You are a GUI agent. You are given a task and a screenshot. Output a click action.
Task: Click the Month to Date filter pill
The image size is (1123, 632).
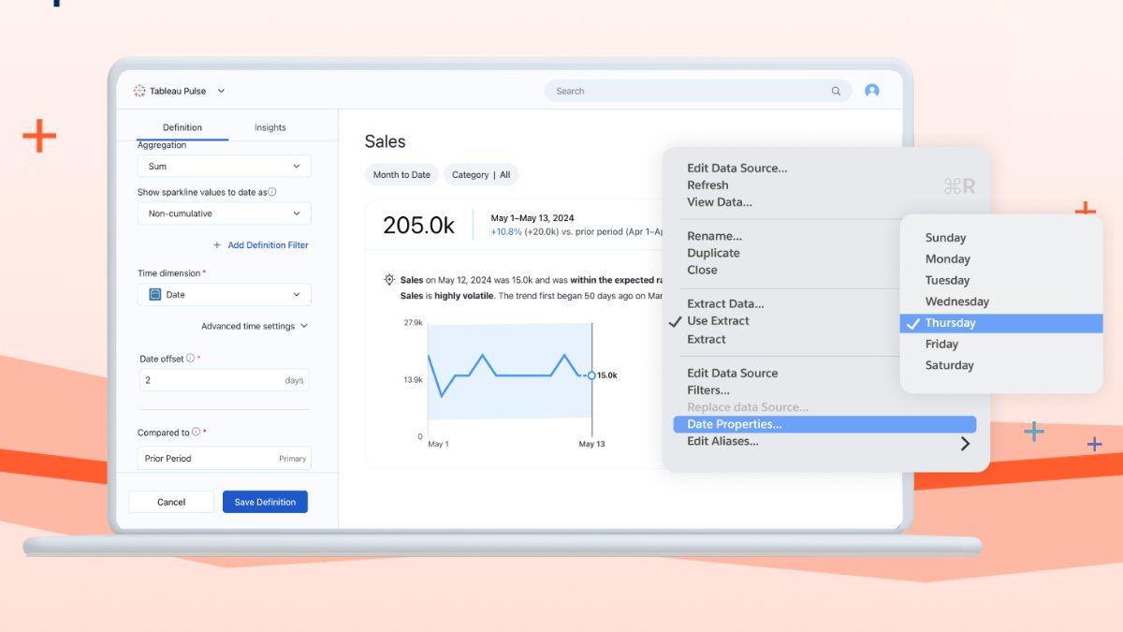[401, 175]
